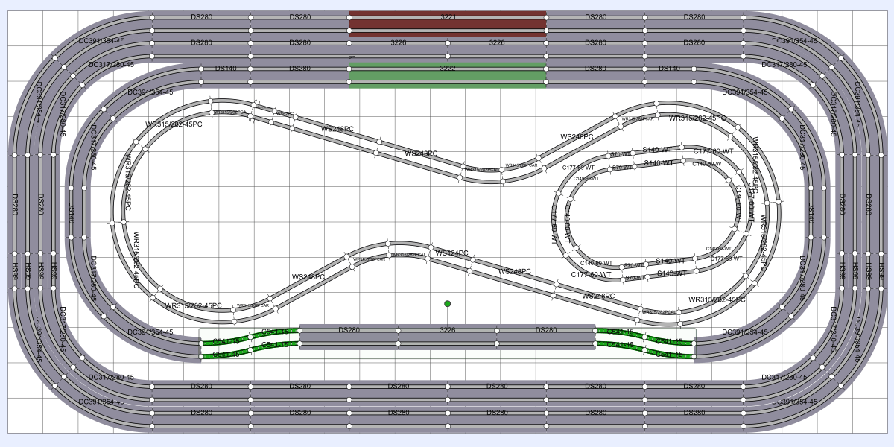Click the large C177-60-WT label at the oval's bottom-left

pos(592,275)
